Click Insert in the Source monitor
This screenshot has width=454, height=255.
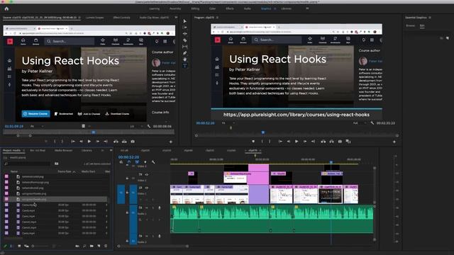click(x=116, y=142)
